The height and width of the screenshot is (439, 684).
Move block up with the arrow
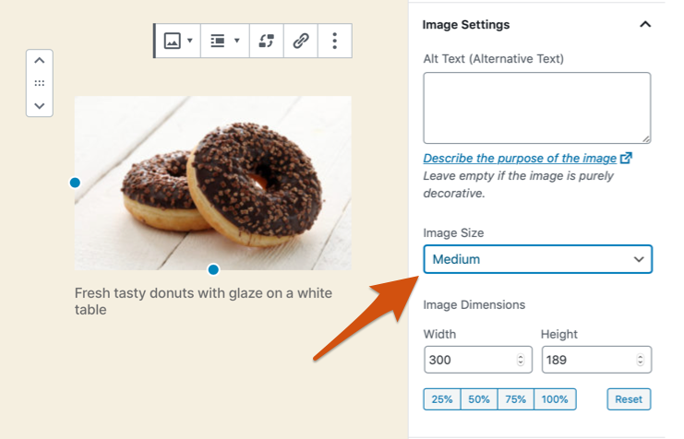coord(39,61)
